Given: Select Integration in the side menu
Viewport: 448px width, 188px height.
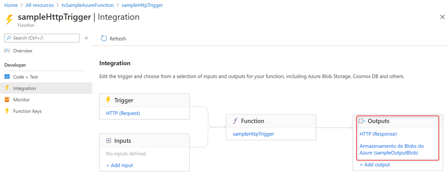Looking at the screenshot, I should [x=46, y=88].
